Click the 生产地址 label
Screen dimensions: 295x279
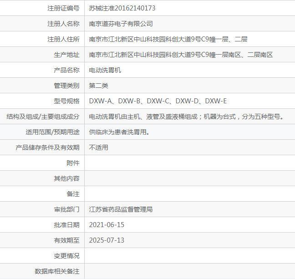[66, 55]
